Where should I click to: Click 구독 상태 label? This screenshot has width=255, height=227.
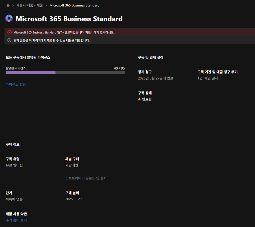pos(145,93)
